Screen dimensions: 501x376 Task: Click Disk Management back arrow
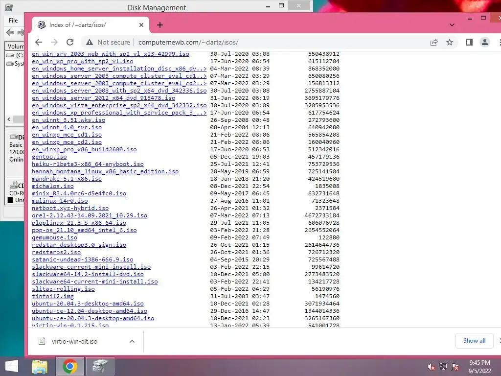10,32
